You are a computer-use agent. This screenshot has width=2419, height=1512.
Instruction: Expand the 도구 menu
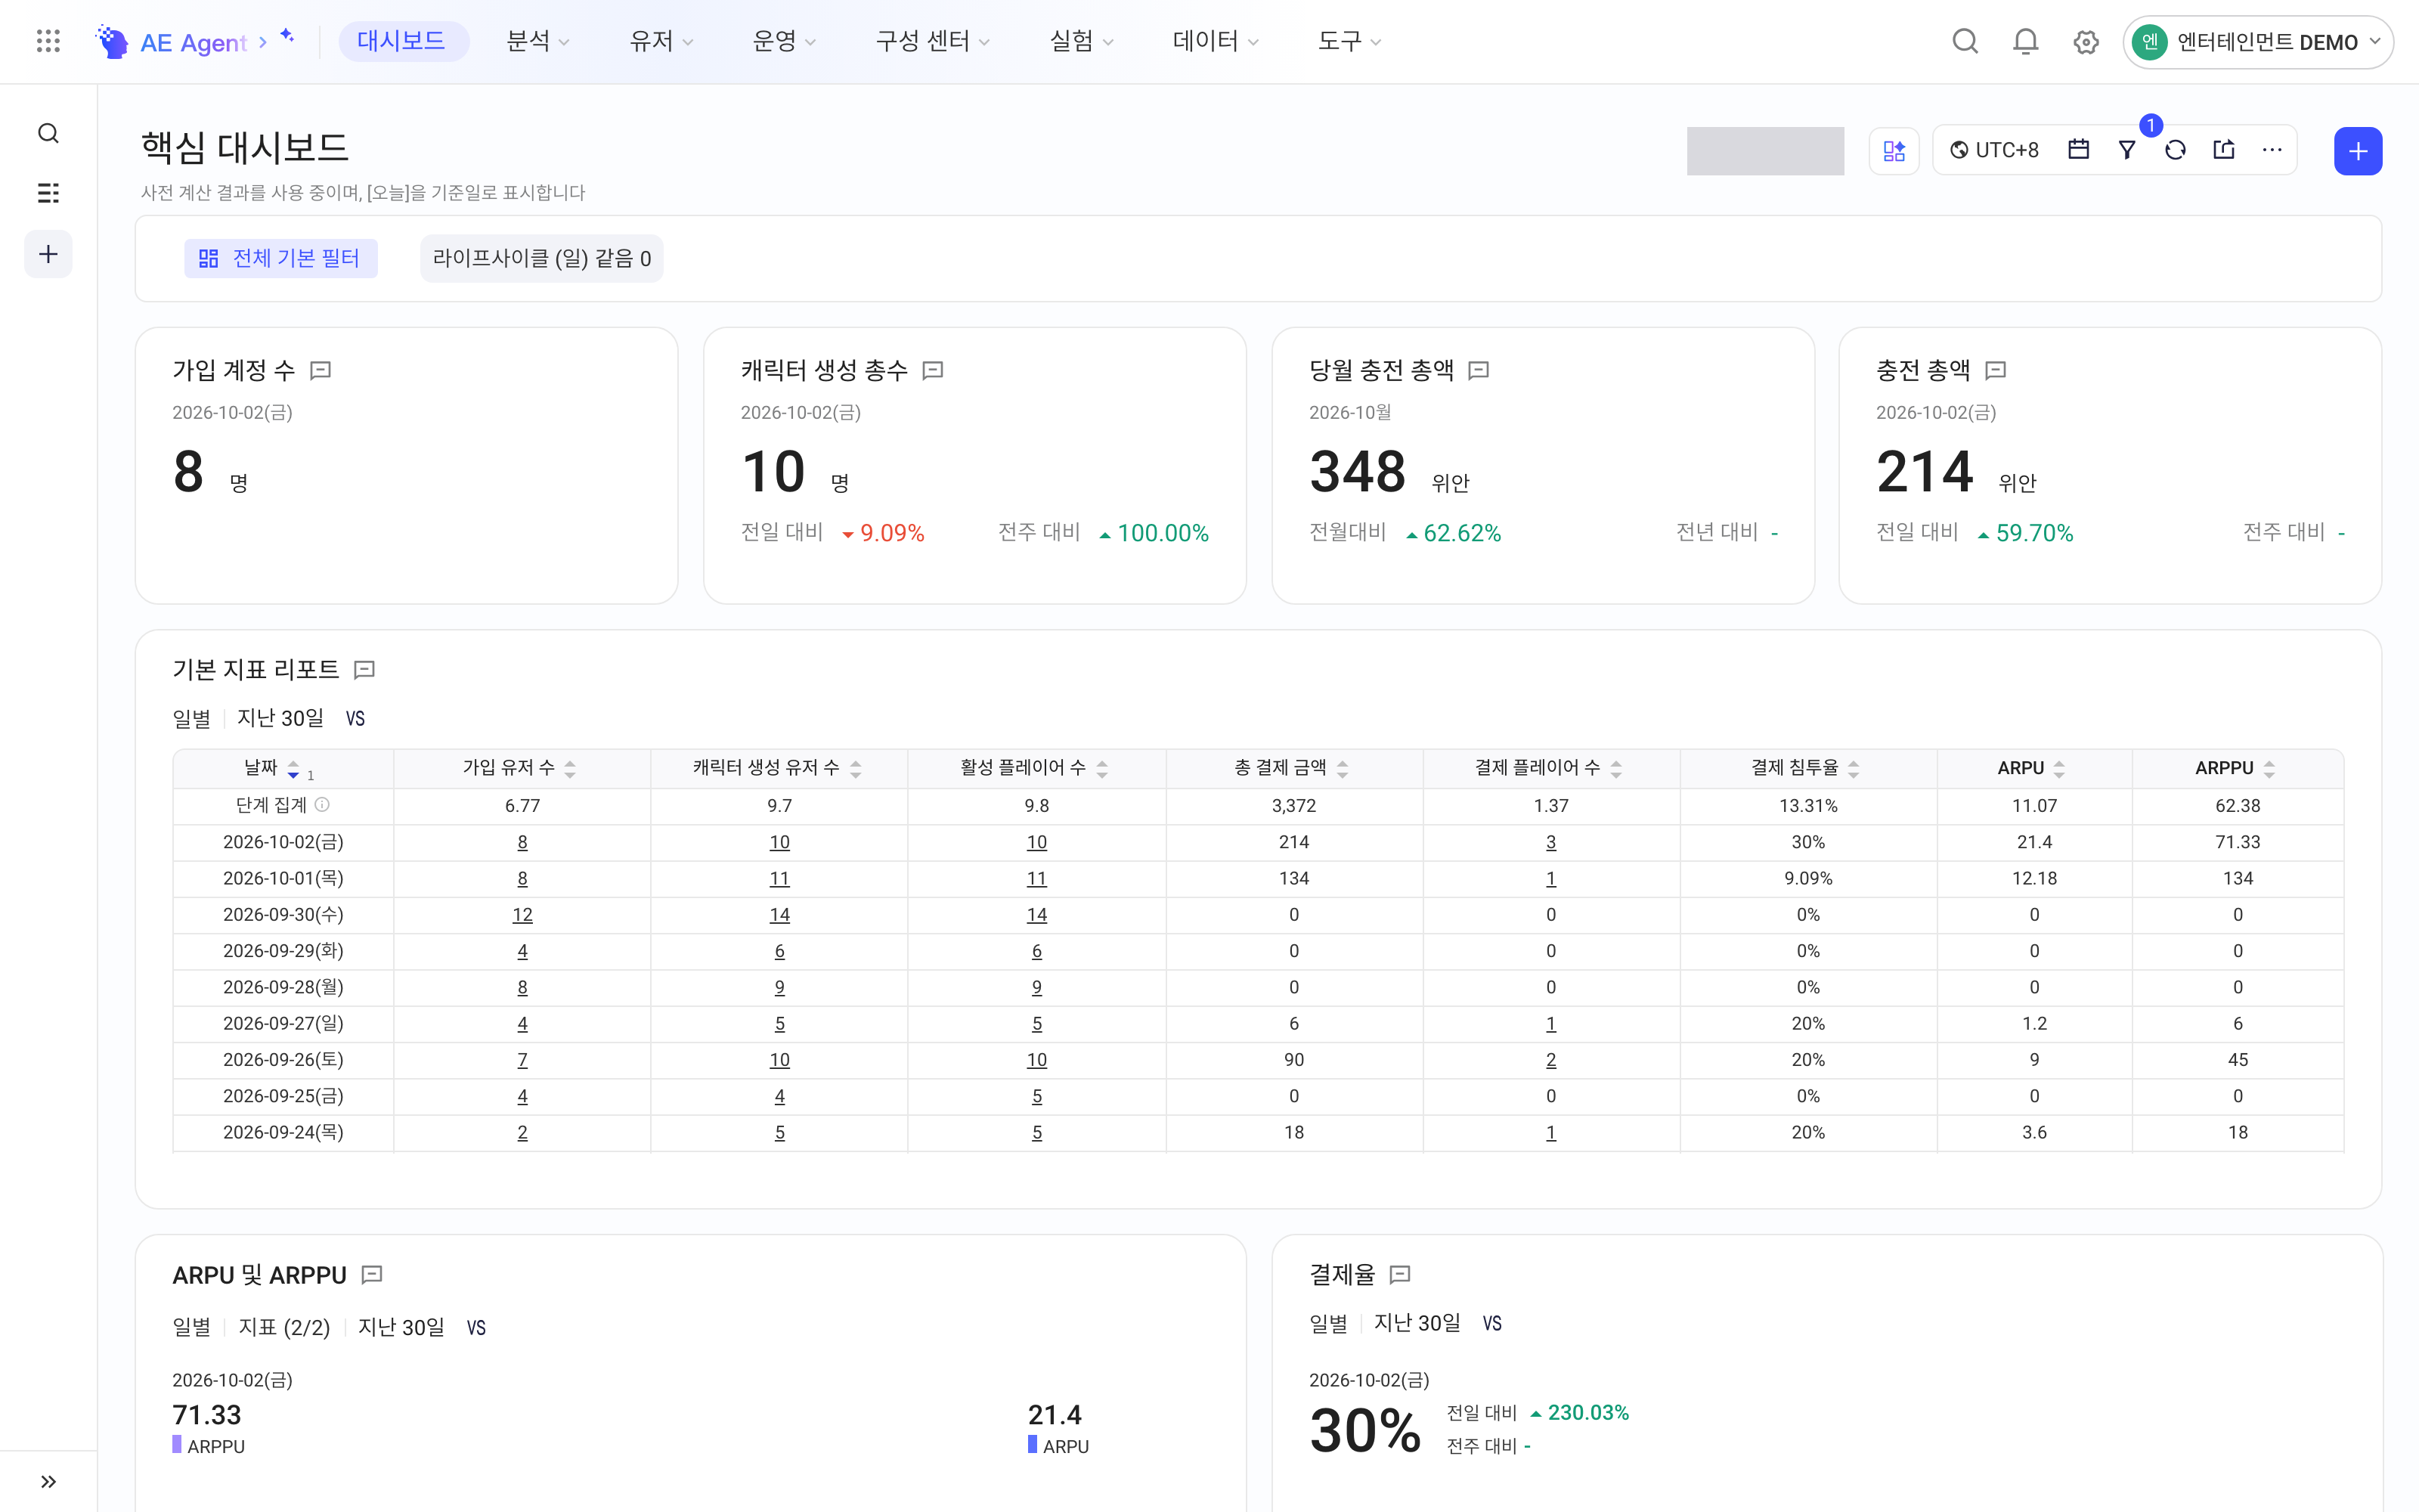pyautogui.click(x=1349, y=41)
